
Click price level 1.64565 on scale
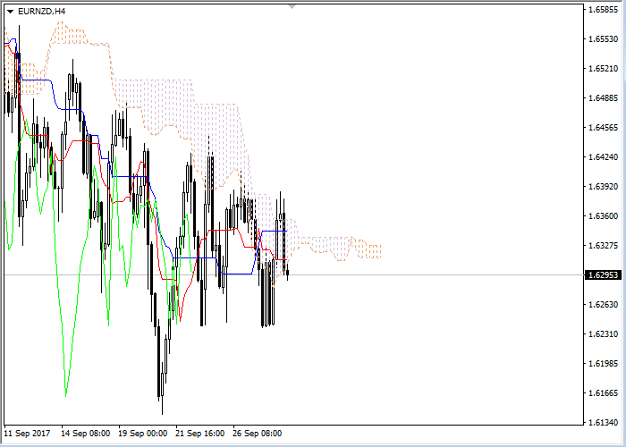pos(604,127)
